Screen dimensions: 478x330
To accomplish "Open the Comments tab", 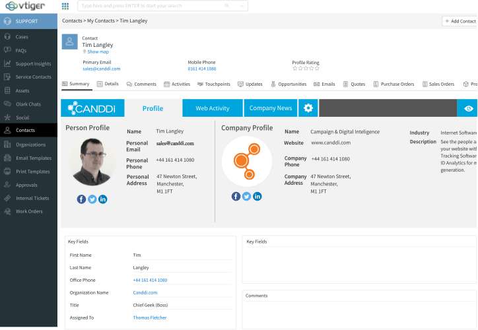I will 141,84.
